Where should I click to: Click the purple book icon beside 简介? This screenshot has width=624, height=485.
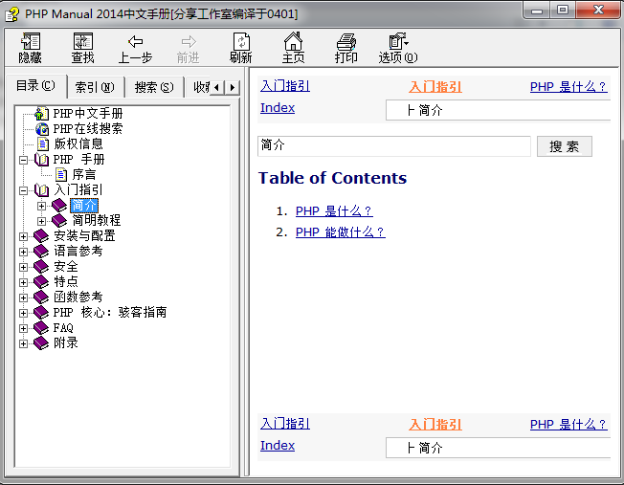pyautogui.click(x=59, y=206)
